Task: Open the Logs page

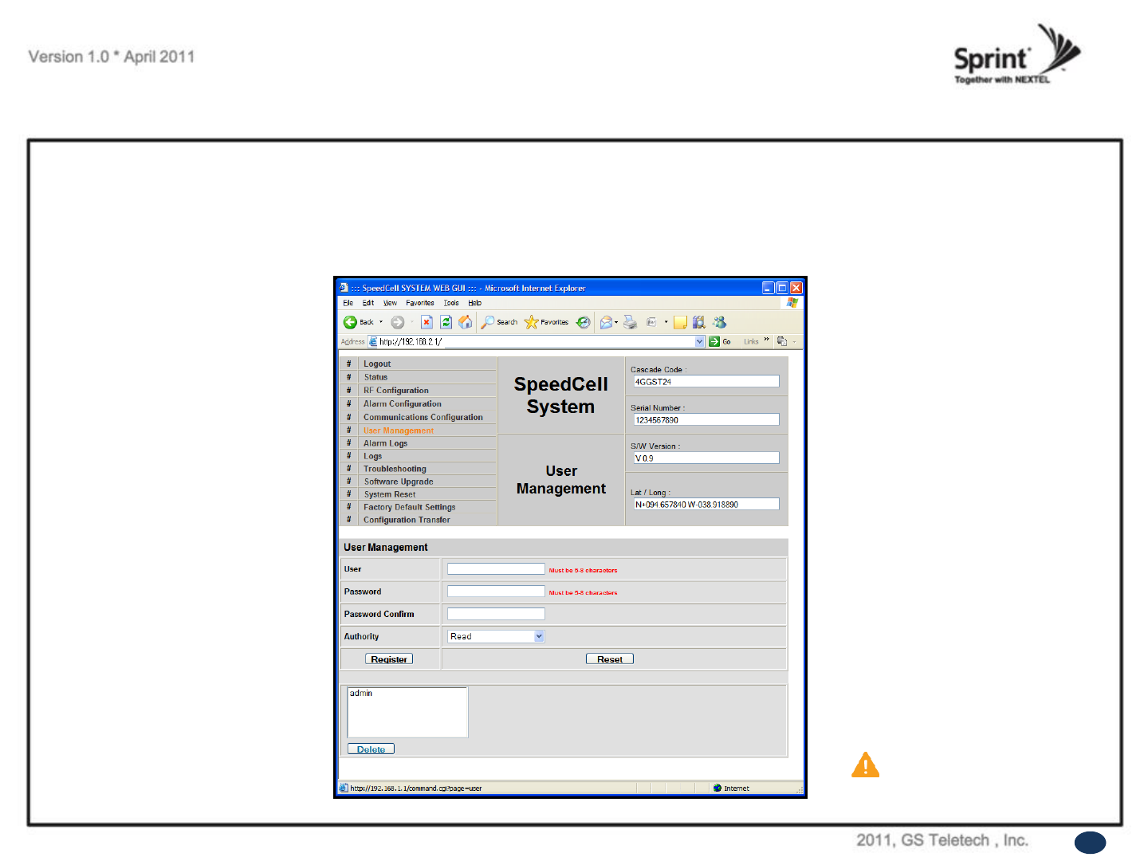Action: tap(373, 456)
